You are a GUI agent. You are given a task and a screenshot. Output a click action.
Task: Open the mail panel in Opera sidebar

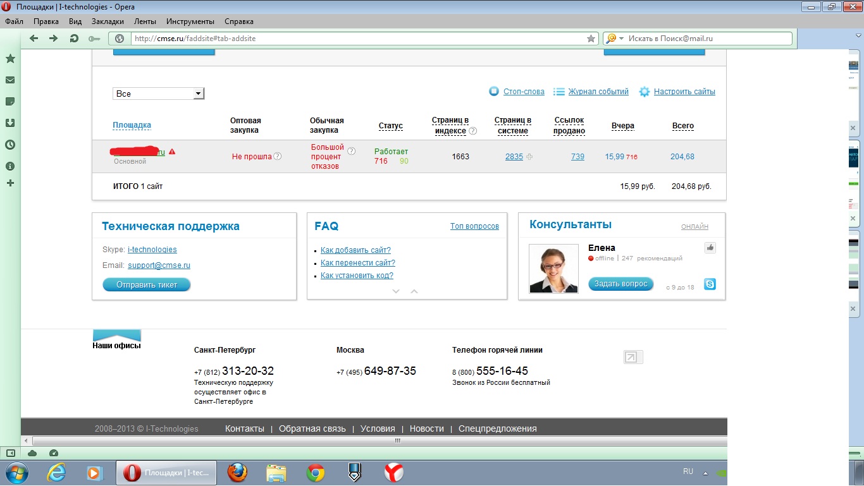[x=10, y=80]
